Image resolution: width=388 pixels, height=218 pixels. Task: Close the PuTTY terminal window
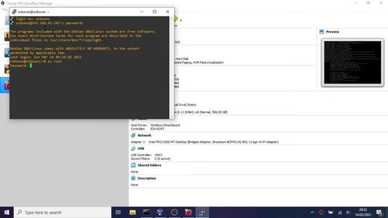click(x=167, y=12)
